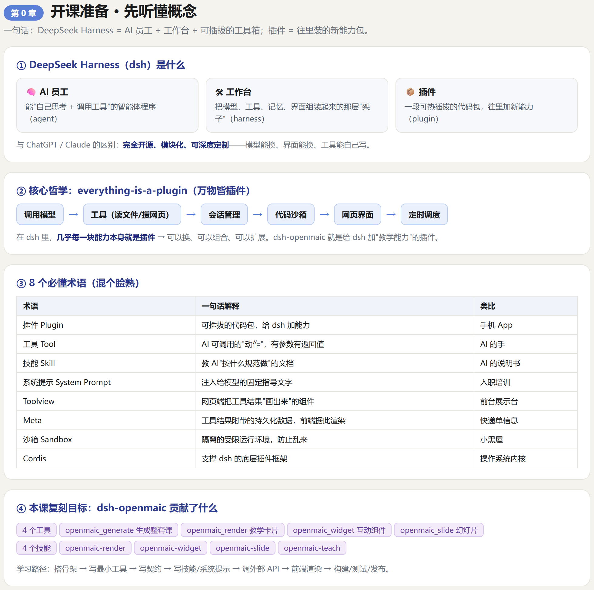Click the 入职培训 analogy cell

(x=526, y=382)
